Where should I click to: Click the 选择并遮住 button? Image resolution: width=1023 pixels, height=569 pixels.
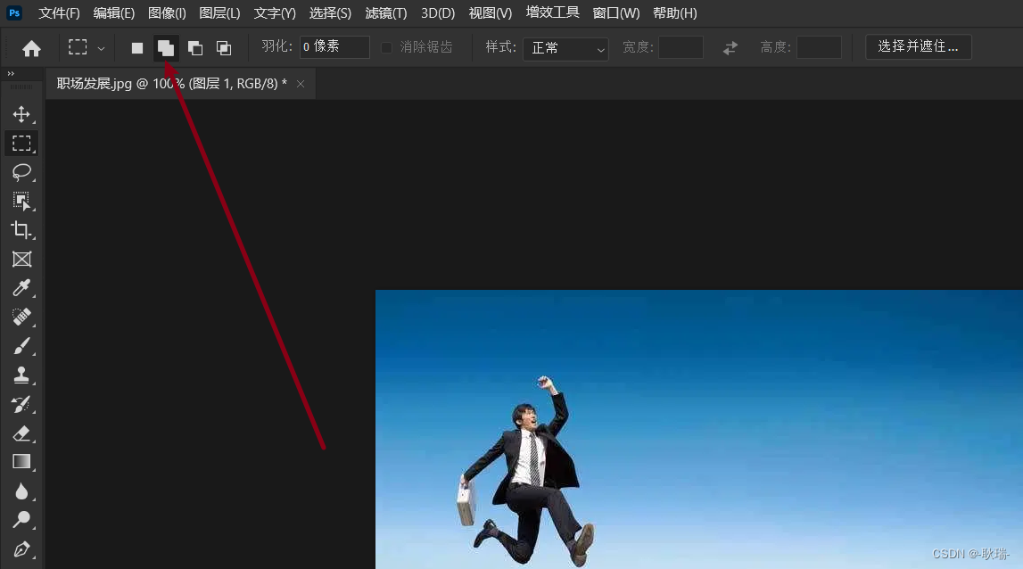click(918, 46)
